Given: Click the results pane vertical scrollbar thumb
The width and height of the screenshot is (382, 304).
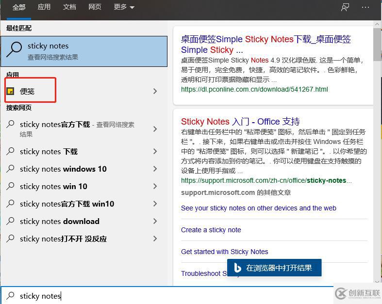Looking at the screenshot, I should click(x=377, y=44).
